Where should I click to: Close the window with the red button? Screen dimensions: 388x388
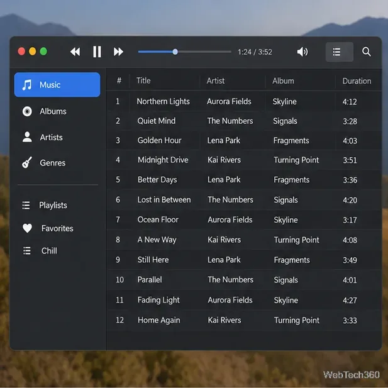point(21,51)
